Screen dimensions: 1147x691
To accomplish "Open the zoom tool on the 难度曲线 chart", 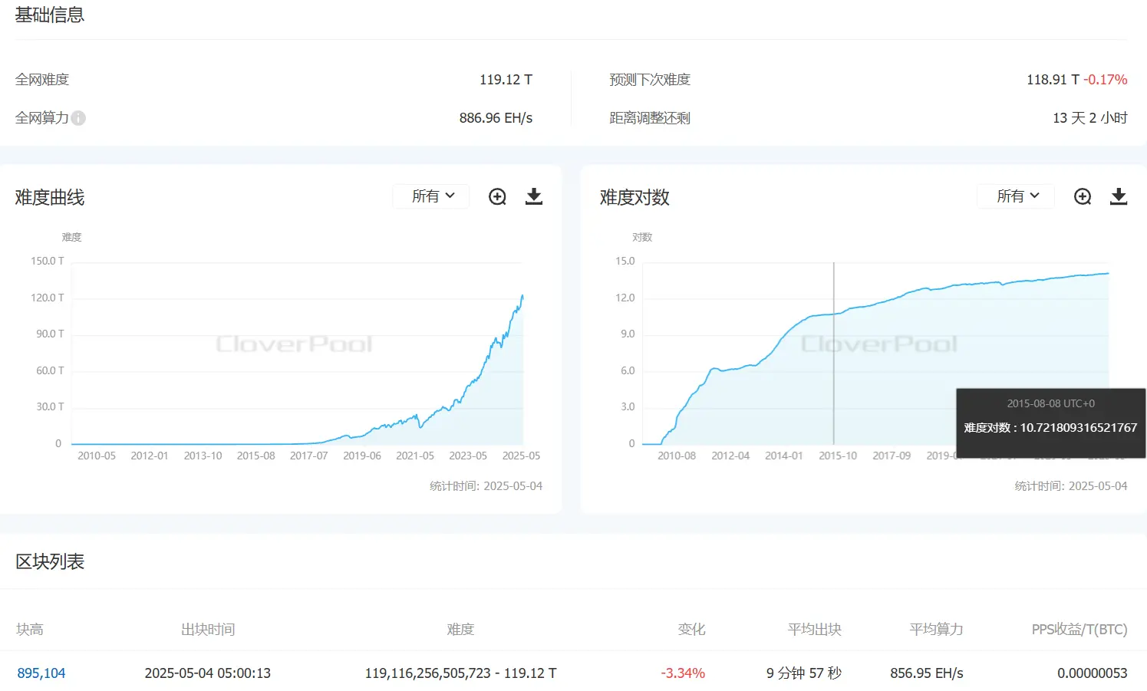I will point(497,196).
